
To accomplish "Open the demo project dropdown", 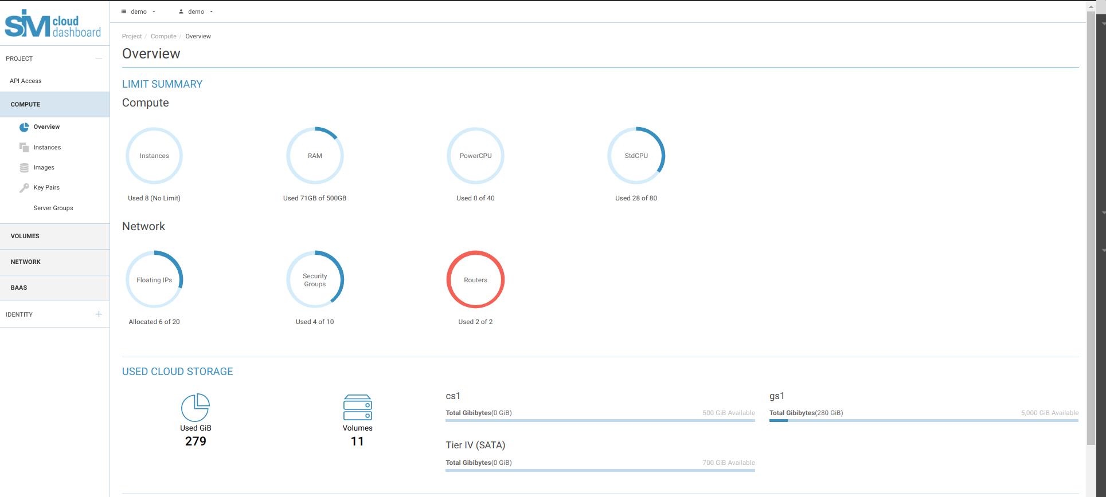I will point(138,11).
